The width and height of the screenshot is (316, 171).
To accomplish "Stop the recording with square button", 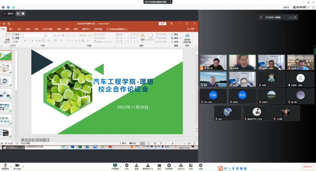I will tap(23, 14).
